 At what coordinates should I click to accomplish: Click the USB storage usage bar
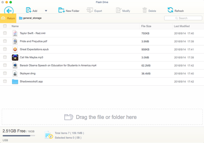pos(19,136)
